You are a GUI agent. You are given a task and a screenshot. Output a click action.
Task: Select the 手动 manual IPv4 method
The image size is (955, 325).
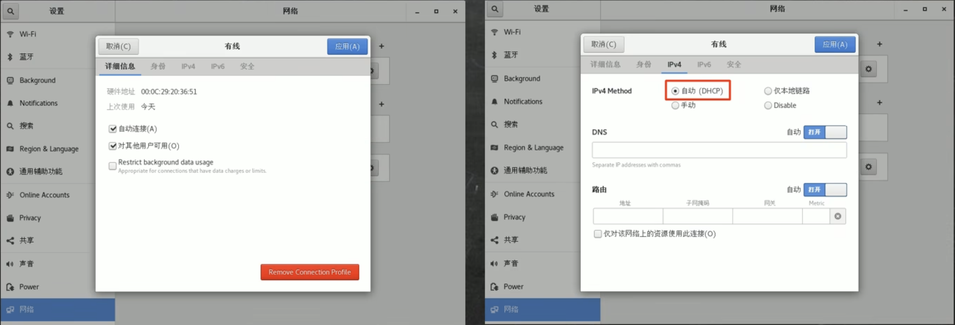tap(675, 106)
